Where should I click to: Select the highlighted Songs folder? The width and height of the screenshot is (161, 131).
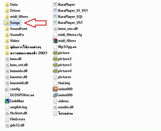[x=13, y=23]
